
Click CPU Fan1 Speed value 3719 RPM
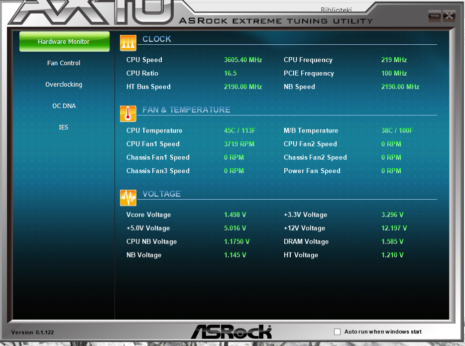pos(239,144)
